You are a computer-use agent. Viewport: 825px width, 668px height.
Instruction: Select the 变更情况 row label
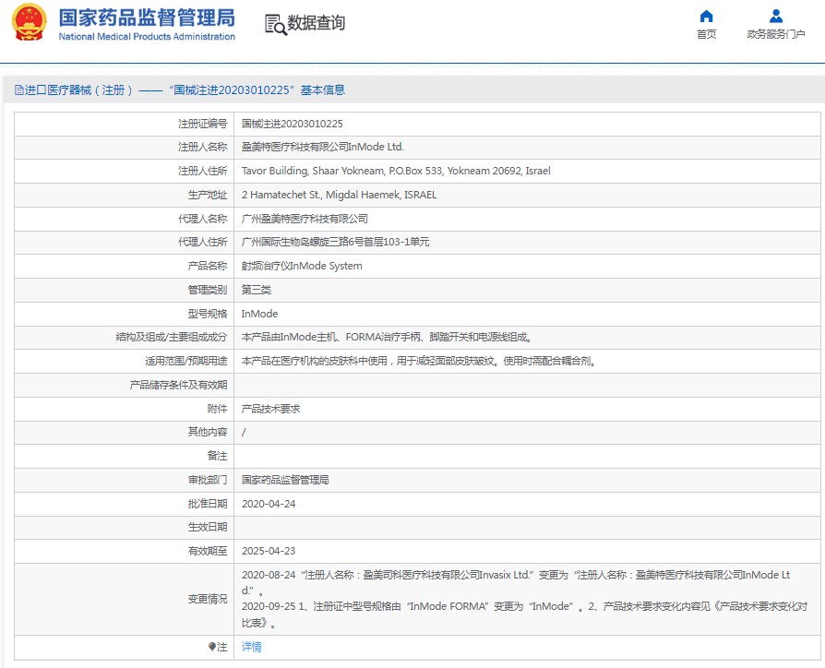[208, 599]
